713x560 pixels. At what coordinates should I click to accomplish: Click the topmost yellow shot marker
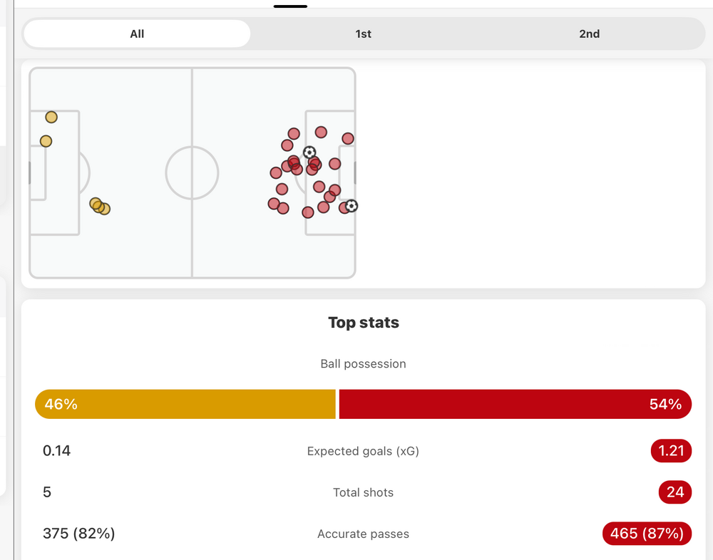click(51, 117)
